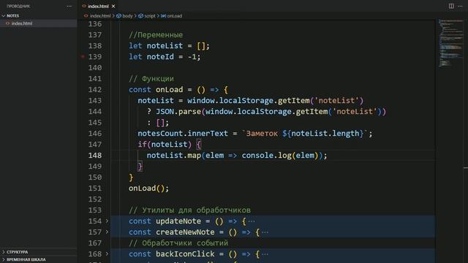The width and height of the screenshot is (468, 263).
Task: Click the closing brace on line 149
Action: pyautogui.click(x=140, y=167)
